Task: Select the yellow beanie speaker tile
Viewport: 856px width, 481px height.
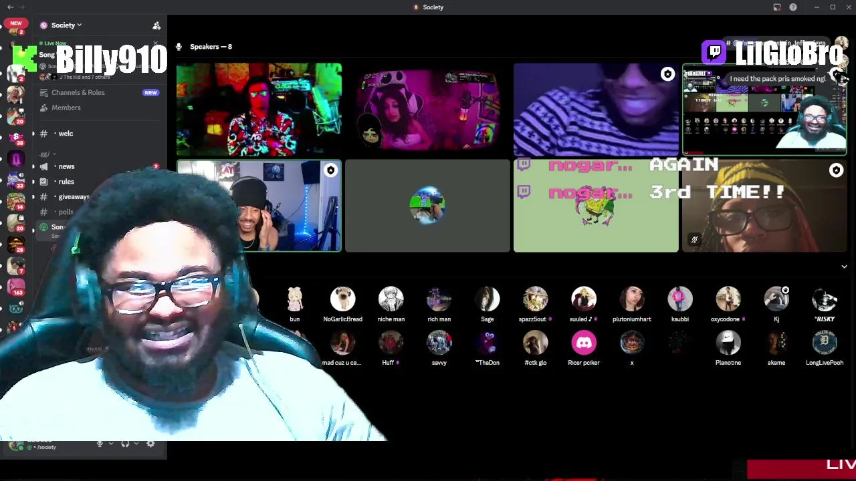Action: 764,206
